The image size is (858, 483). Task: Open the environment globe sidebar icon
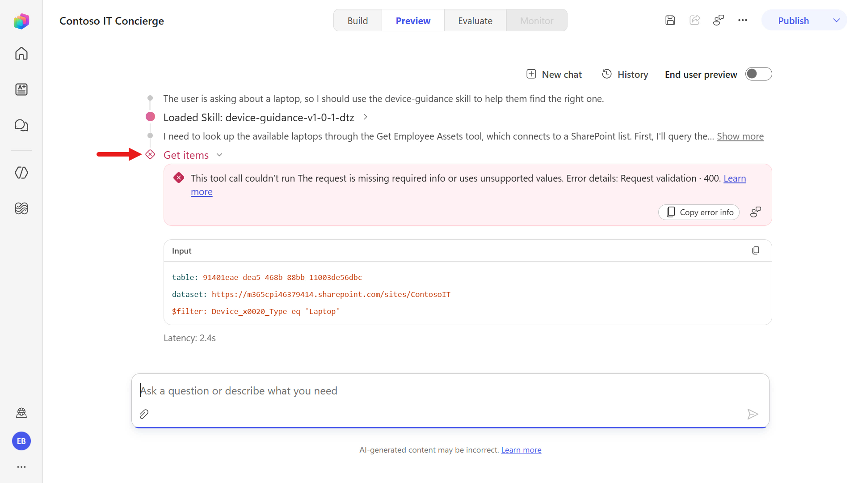(21, 413)
